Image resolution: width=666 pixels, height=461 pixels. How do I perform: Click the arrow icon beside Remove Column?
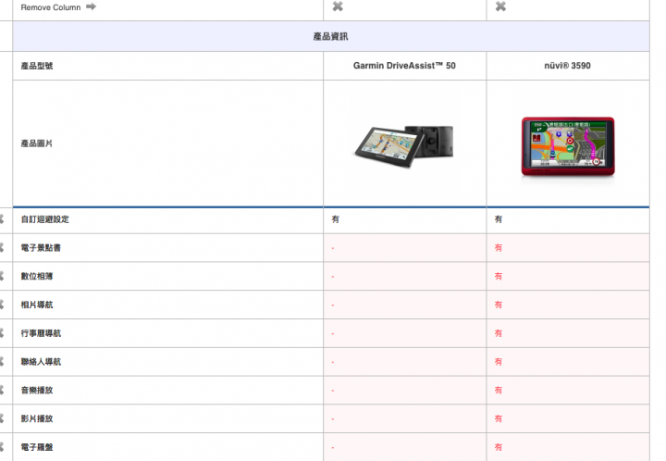pos(91,6)
